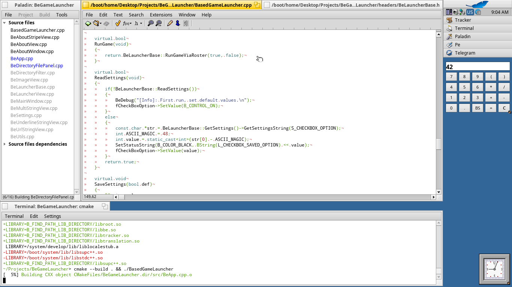Switch to Tracker in the Deskbar
Screen dimensions: 512x287
click(x=477, y=20)
